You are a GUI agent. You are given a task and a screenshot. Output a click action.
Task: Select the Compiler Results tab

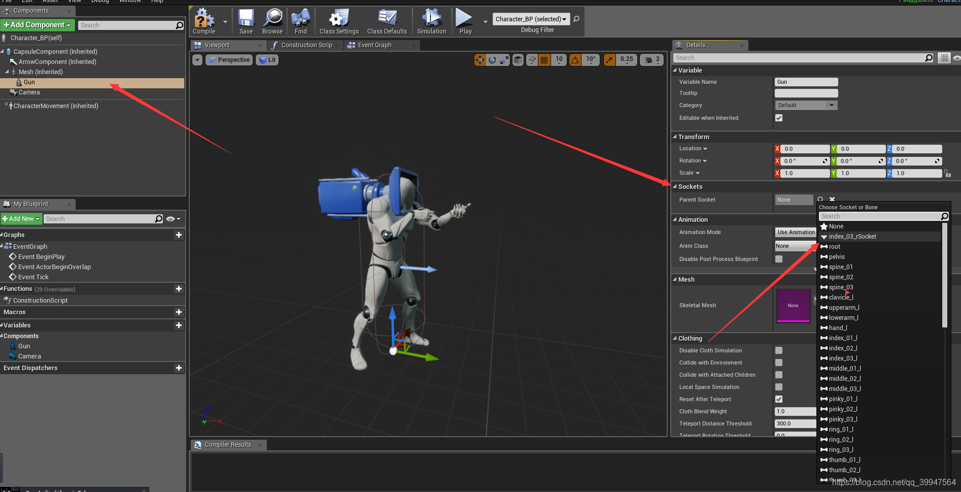[x=228, y=445]
